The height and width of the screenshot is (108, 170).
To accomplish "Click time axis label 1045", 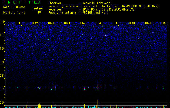I will point(83,23).
